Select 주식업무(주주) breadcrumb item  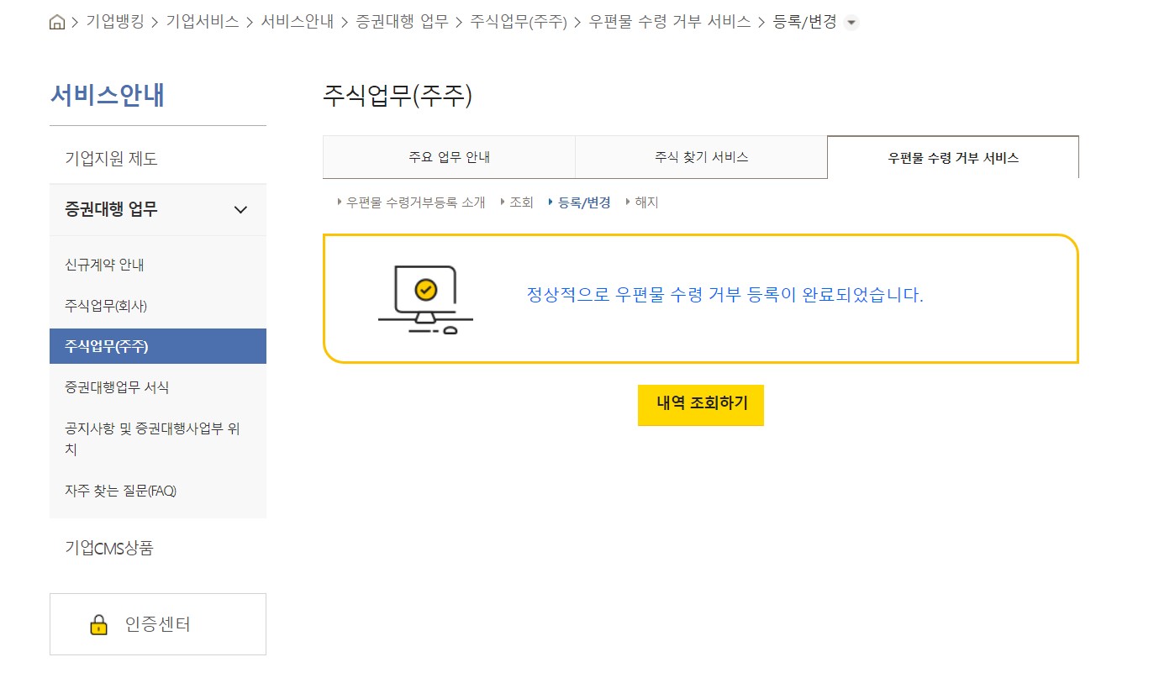519,22
